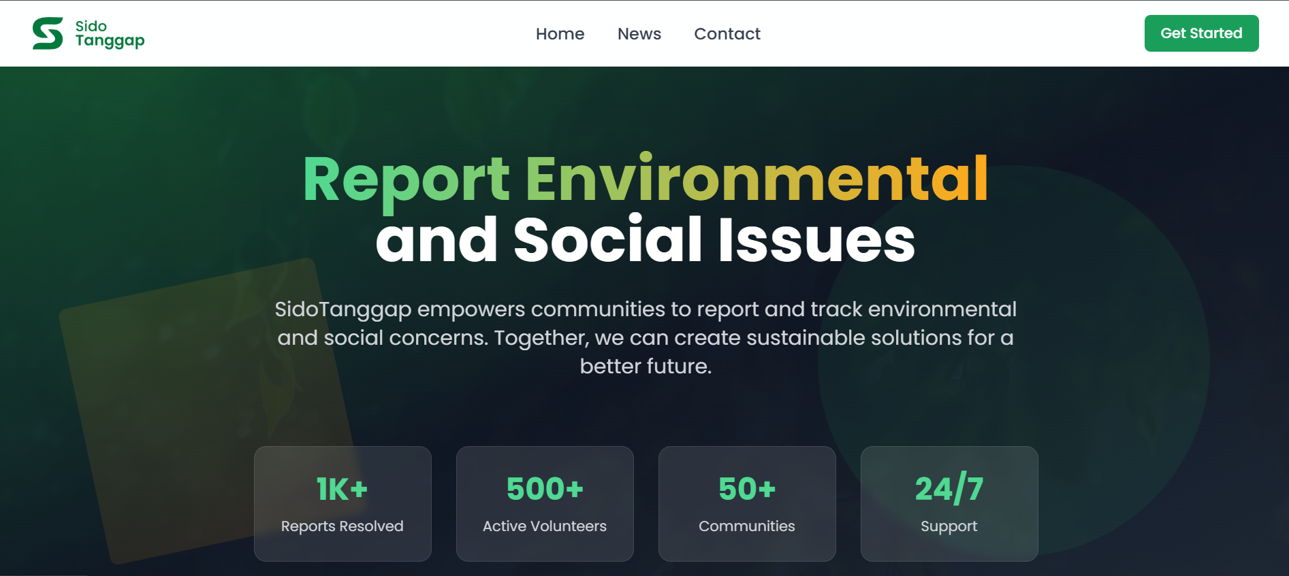Open the Home page from navbar
The height and width of the screenshot is (576, 1289).
coord(560,34)
